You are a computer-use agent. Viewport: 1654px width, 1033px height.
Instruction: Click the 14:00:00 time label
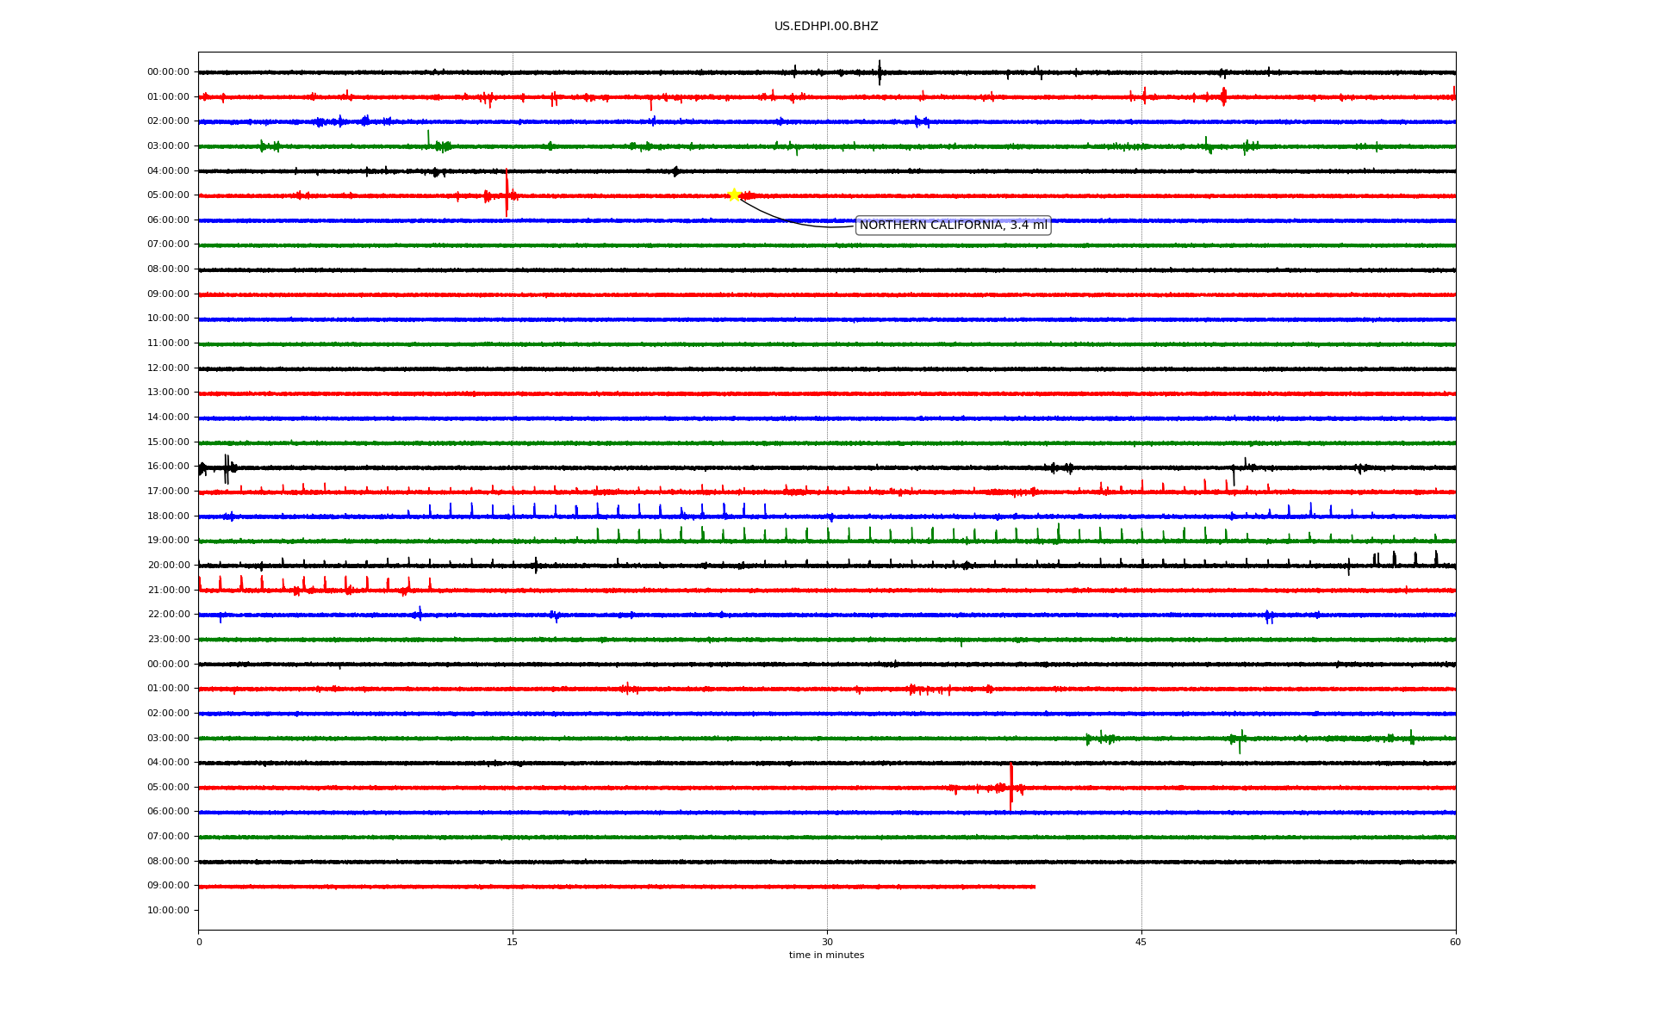coord(168,418)
